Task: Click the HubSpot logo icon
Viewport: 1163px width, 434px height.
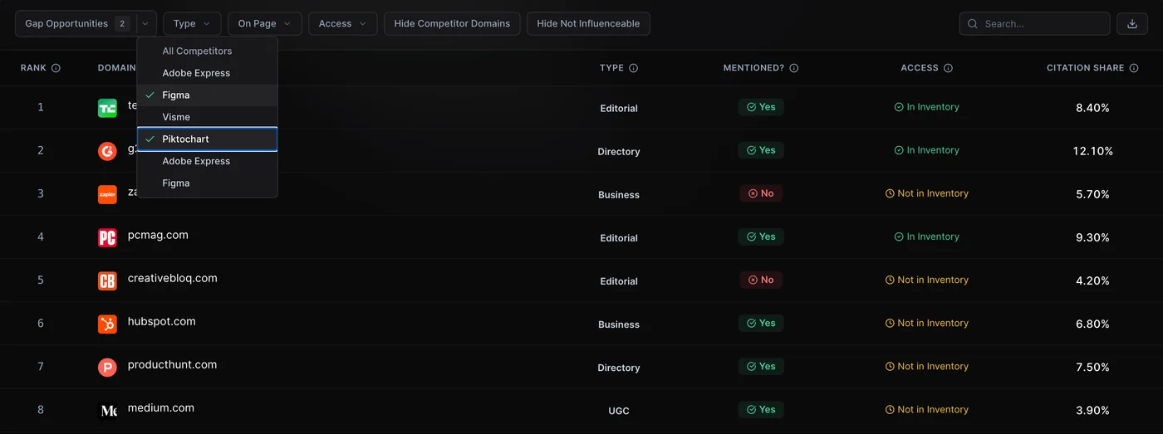Action: 107,324
